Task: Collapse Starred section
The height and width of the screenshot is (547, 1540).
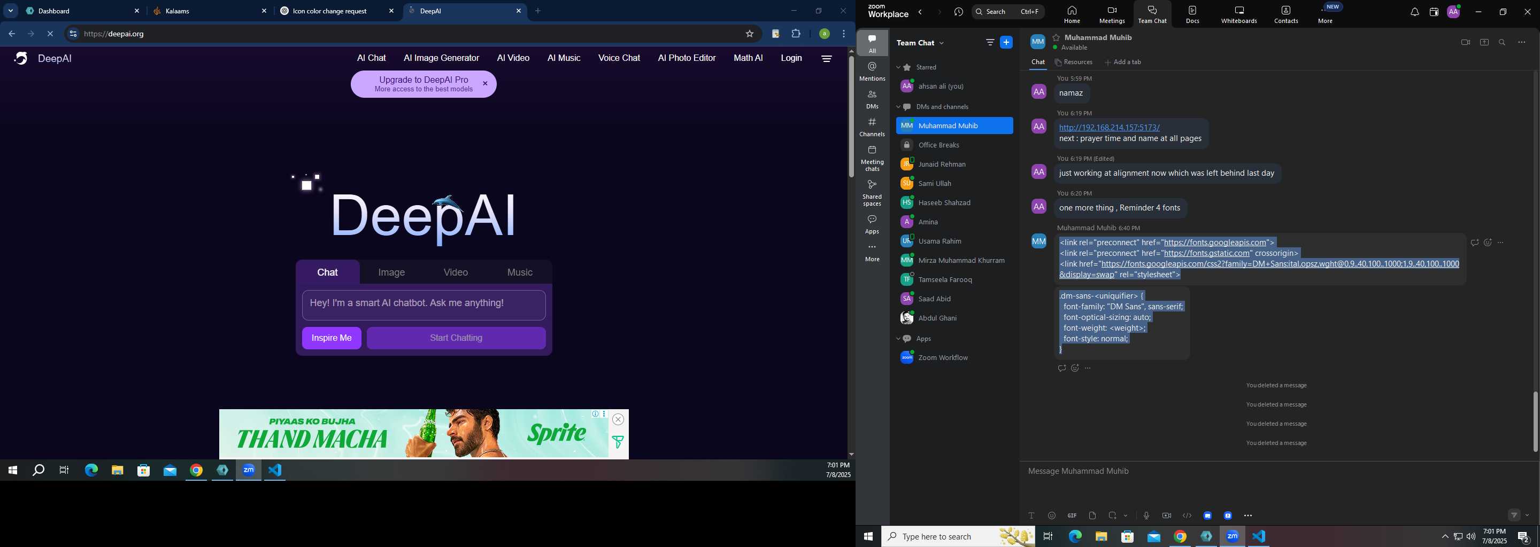Action: tap(898, 67)
